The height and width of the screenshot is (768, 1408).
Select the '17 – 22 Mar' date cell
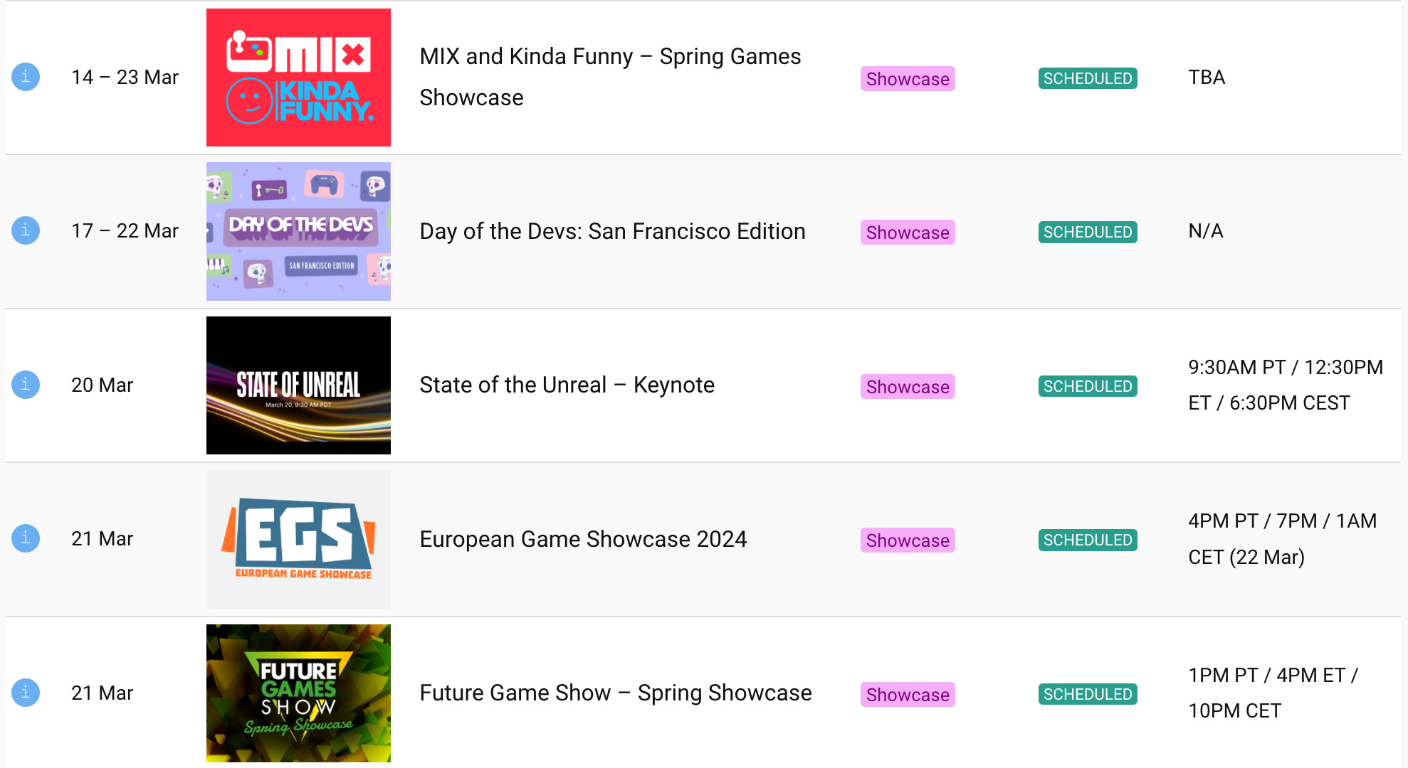click(125, 230)
